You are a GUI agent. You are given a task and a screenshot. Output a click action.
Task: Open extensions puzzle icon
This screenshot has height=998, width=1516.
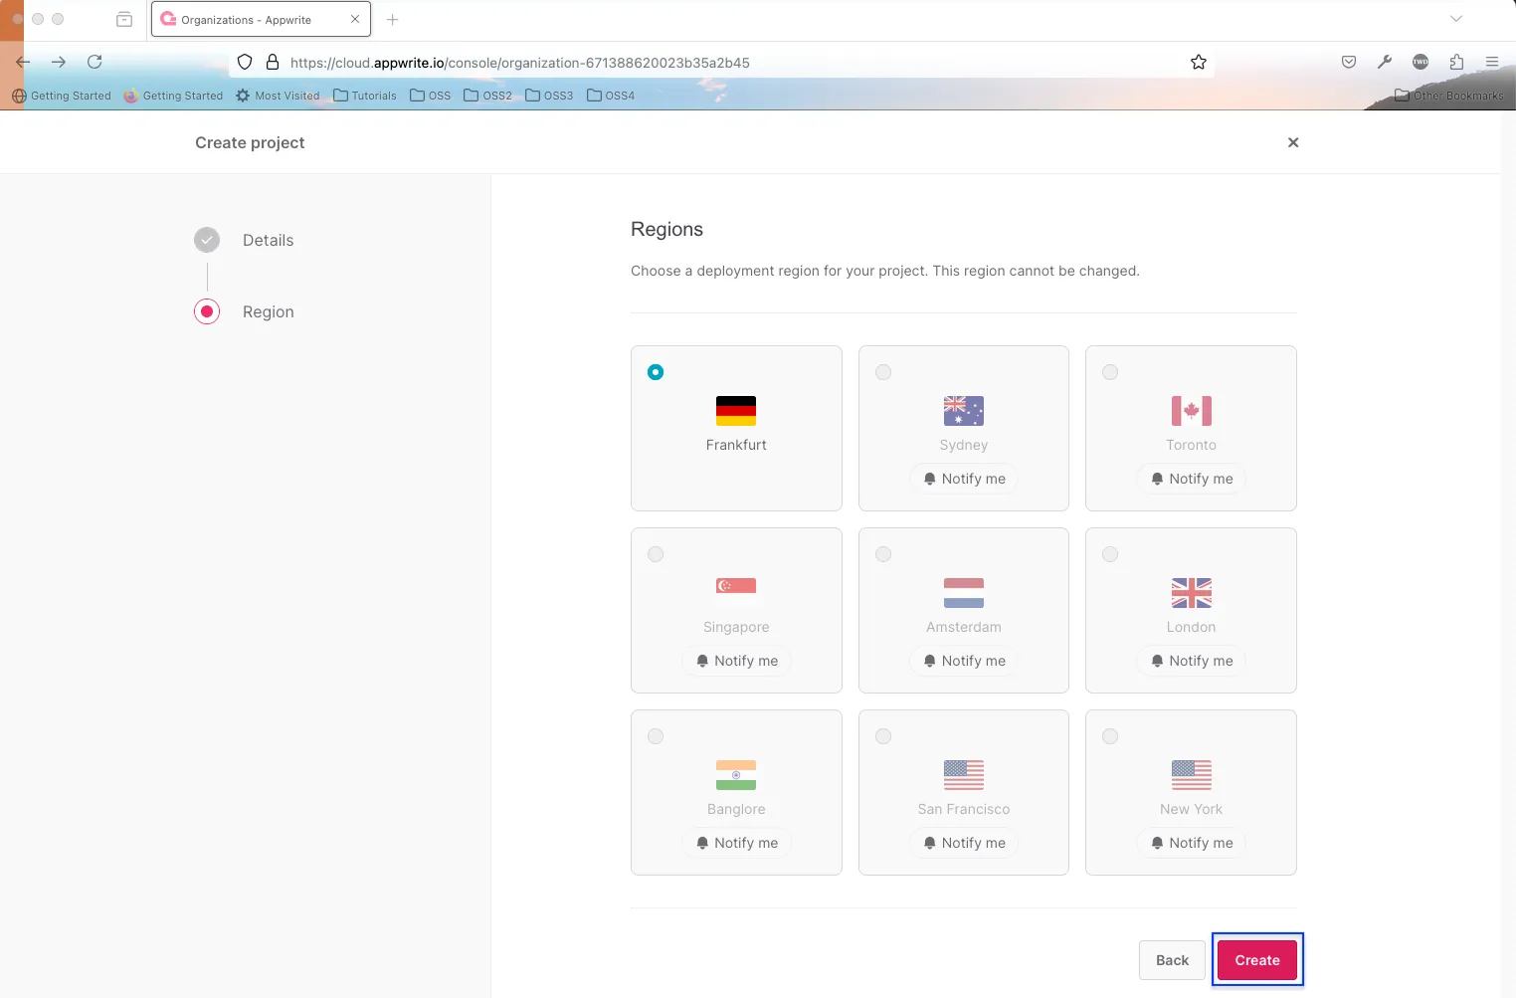[1456, 62]
